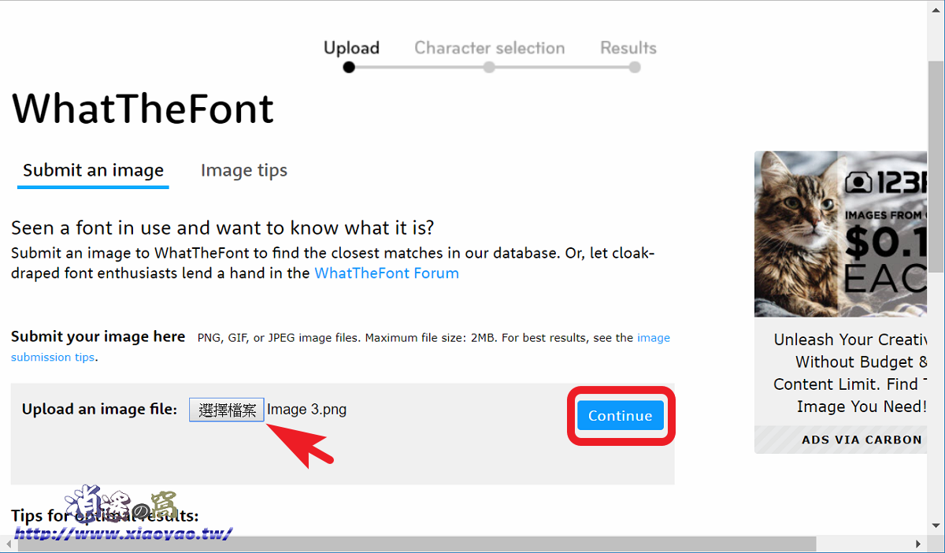Select the Submit an image tab

(x=93, y=170)
